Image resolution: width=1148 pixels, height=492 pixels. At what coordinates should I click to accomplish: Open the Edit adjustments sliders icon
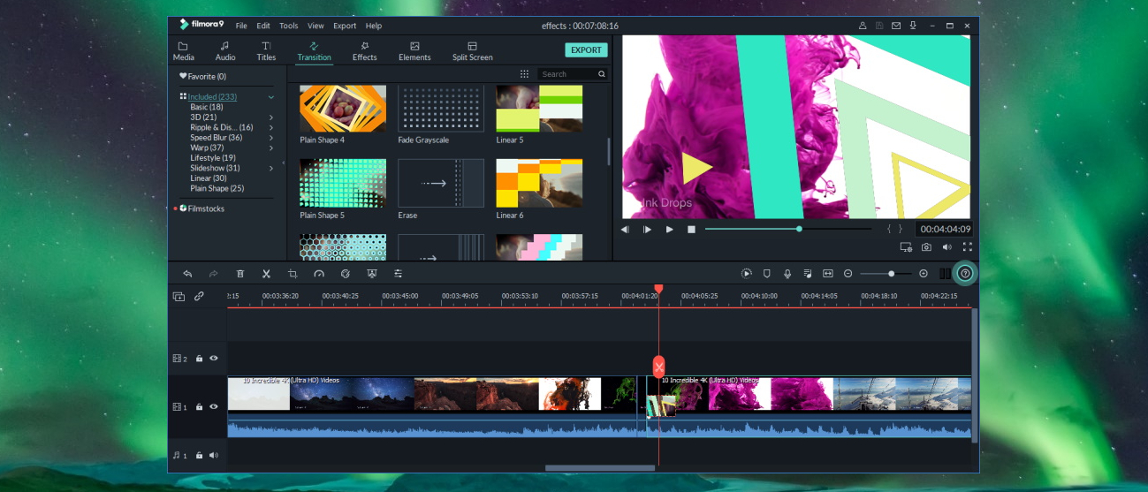pos(399,274)
